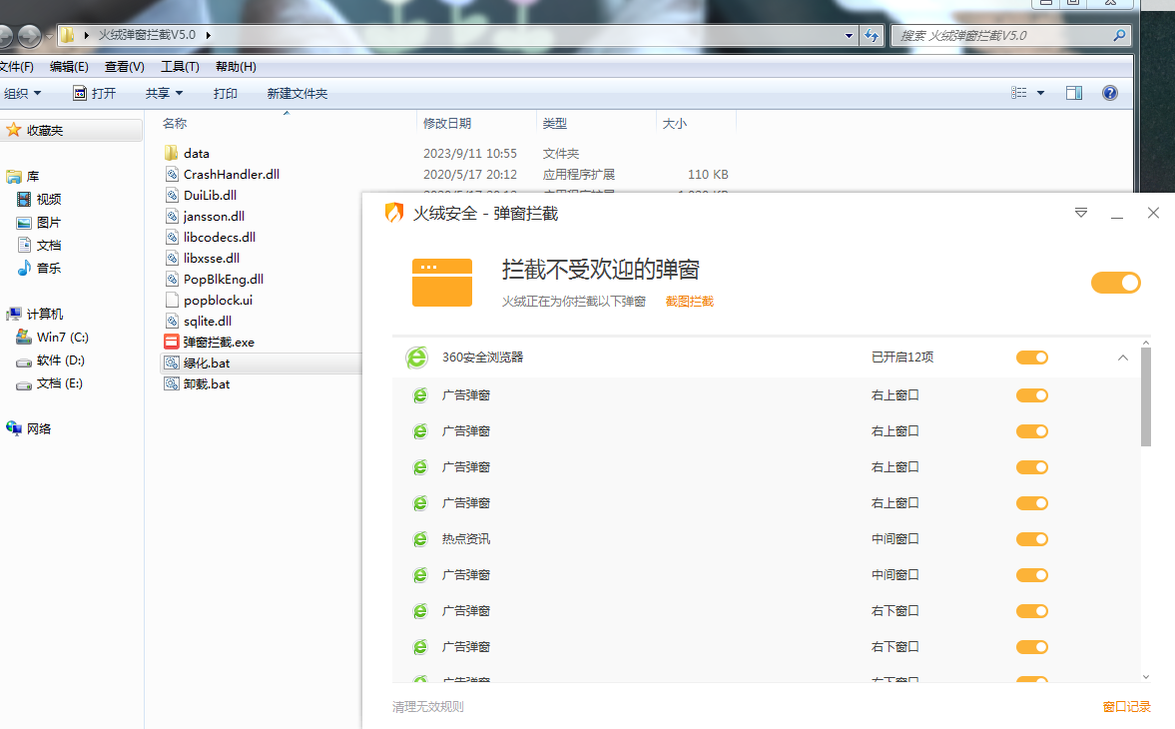The width and height of the screenshot is (1175, 729).
Task: Open the 窗口记录 link
Action: tap(1126, 707)
